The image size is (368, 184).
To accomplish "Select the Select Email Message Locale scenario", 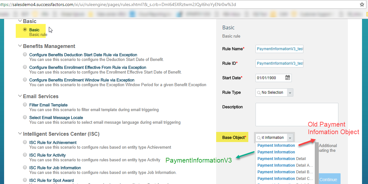I will (x=25, y=117).
